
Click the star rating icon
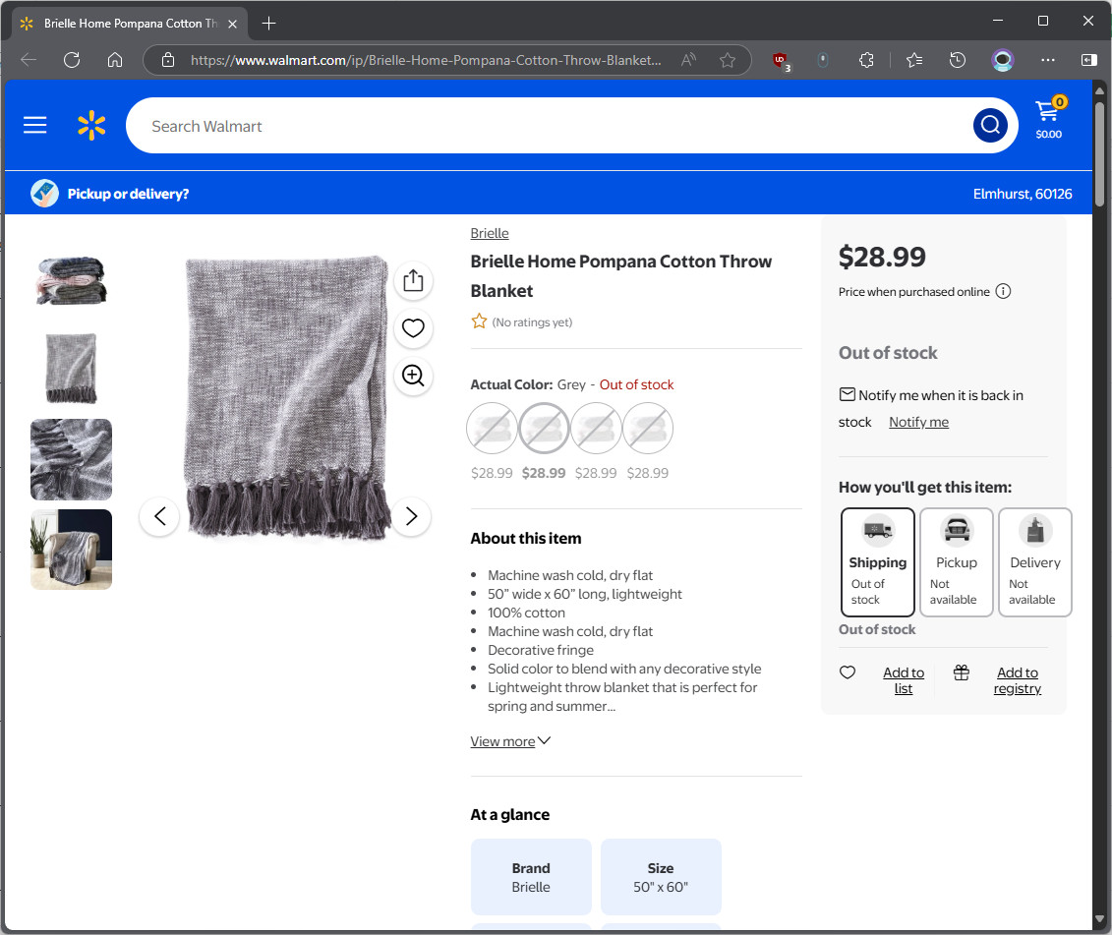click(480, 322)
